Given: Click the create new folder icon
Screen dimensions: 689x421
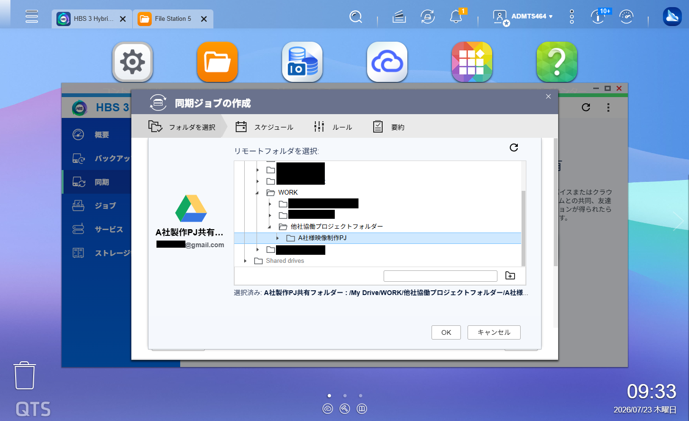Looking at the screenshot, I should tap(510, 276).
